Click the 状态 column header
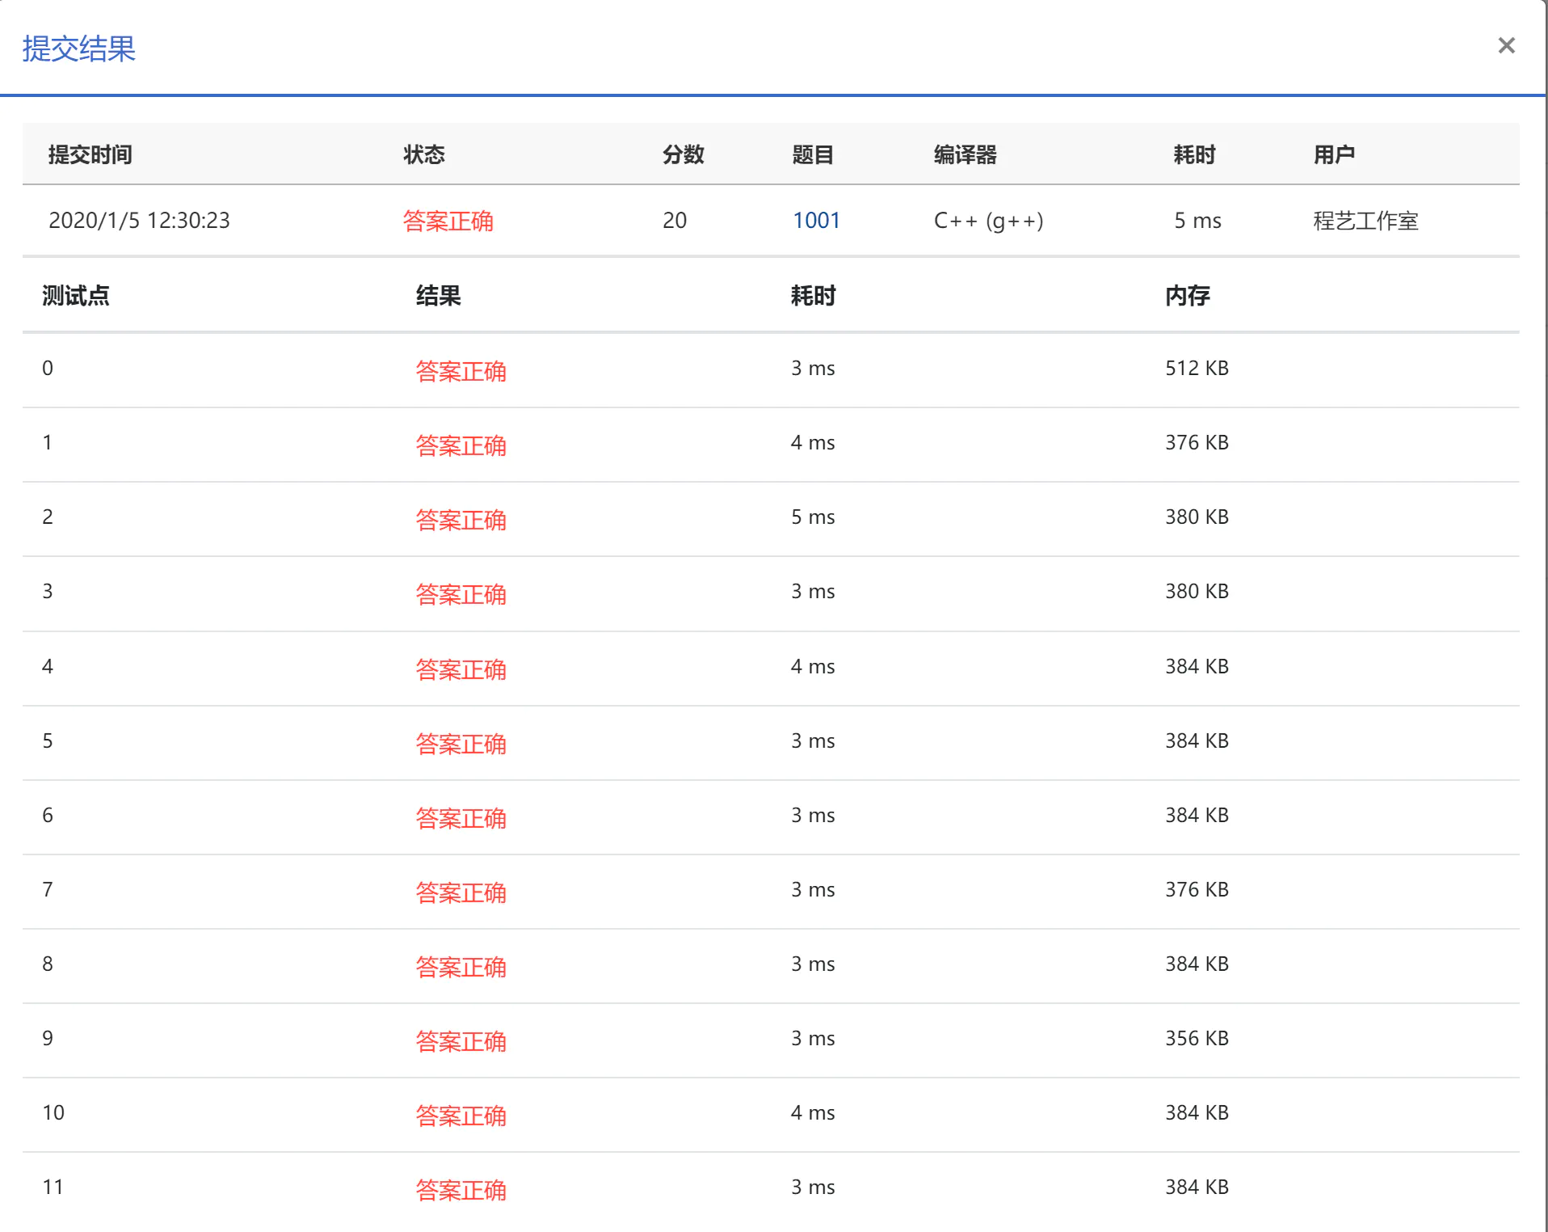The height and width of the screenshot is (1232, 1548). (x=426, y=154)
